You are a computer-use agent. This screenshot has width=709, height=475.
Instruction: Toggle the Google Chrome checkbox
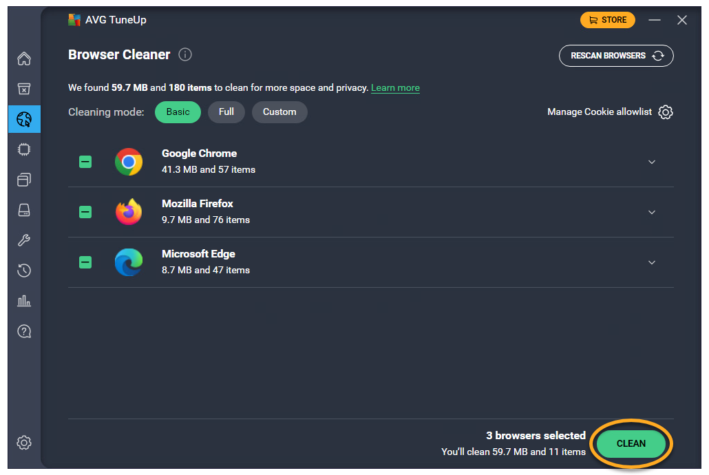click(x=85, y=162)
